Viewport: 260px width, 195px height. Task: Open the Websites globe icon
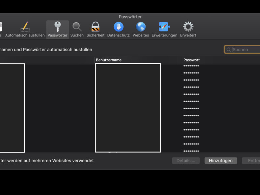141,27
